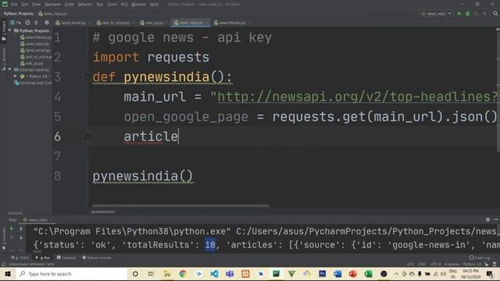Open the TODO tool window
The height and width of the screenshot is (281, 500).
tap(20, 258)
